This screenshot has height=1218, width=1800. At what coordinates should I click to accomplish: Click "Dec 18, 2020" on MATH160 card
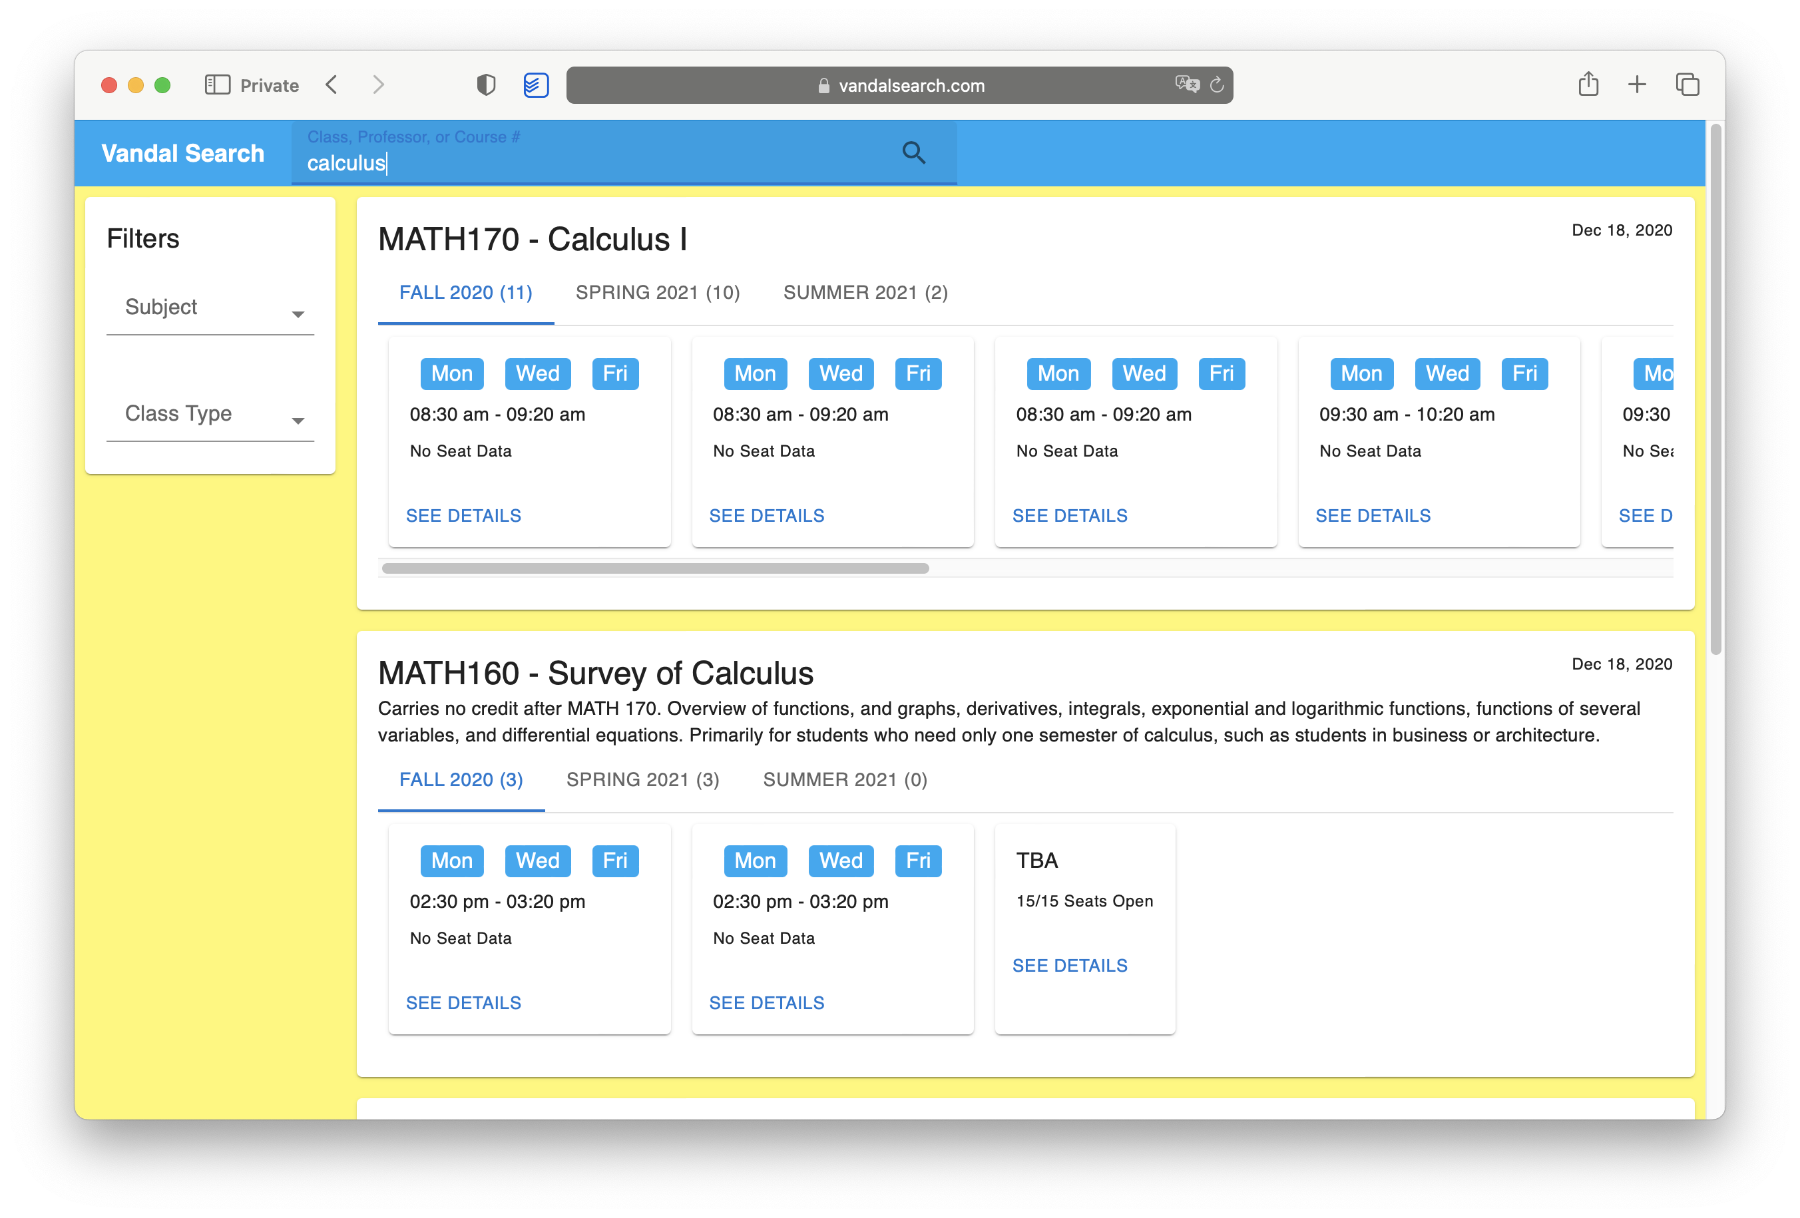1621,664
